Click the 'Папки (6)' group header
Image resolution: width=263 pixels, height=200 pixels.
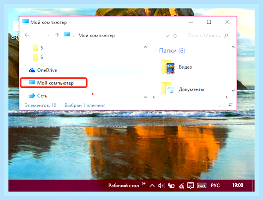pyautogui.click(x=172, y=50)
